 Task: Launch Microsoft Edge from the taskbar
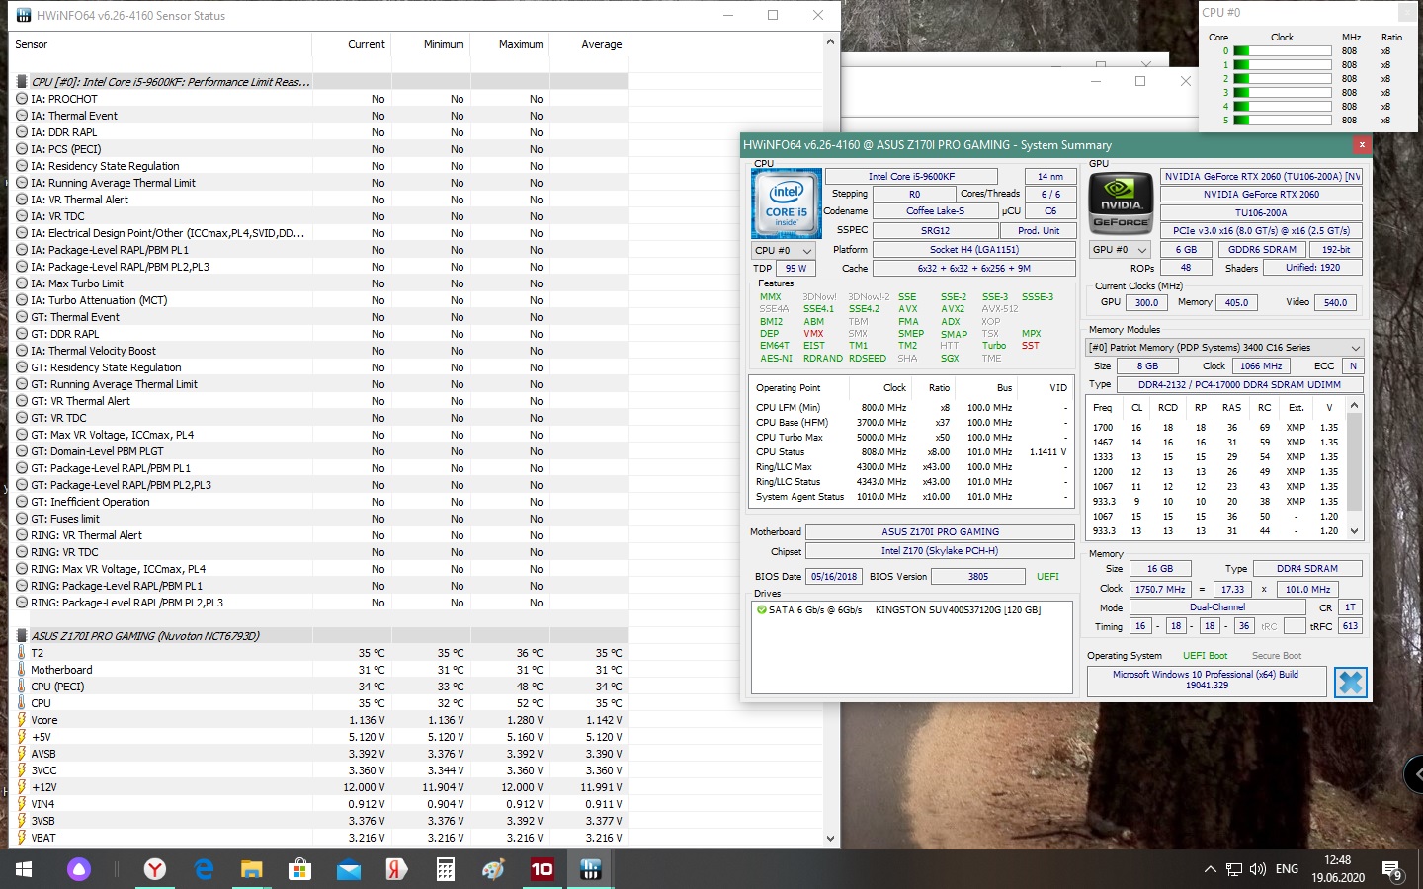(x=204, y=869)
